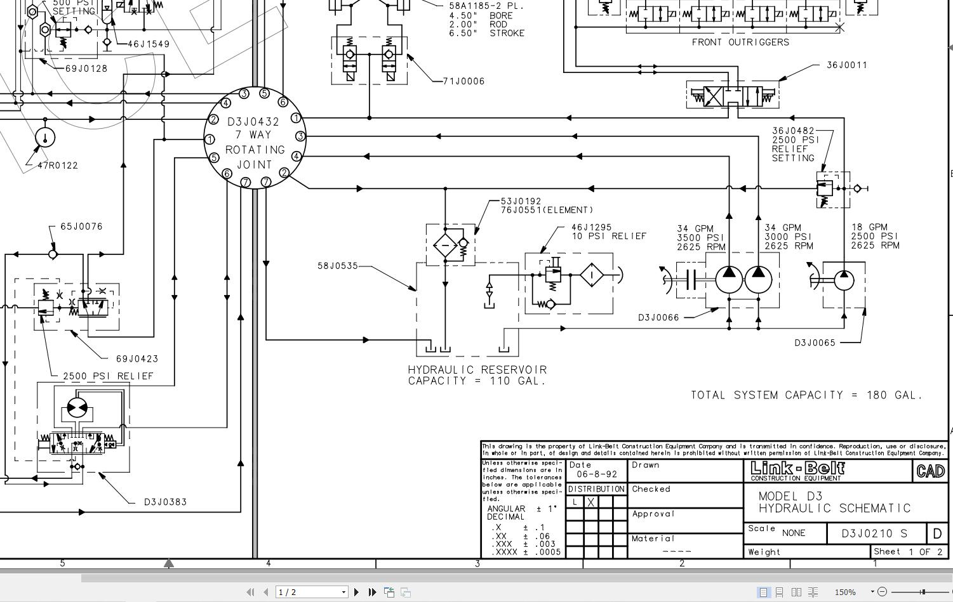The image size is (953, 602).
Task: Expand continuous facing pages layout option
Action: (x=813, y=592)
